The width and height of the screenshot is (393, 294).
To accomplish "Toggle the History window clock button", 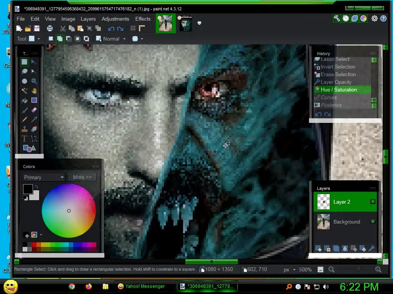I will coord(346,18).
